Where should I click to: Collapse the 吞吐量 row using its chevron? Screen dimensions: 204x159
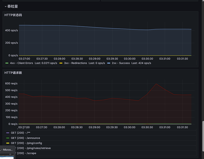click(x=5, y=6)
